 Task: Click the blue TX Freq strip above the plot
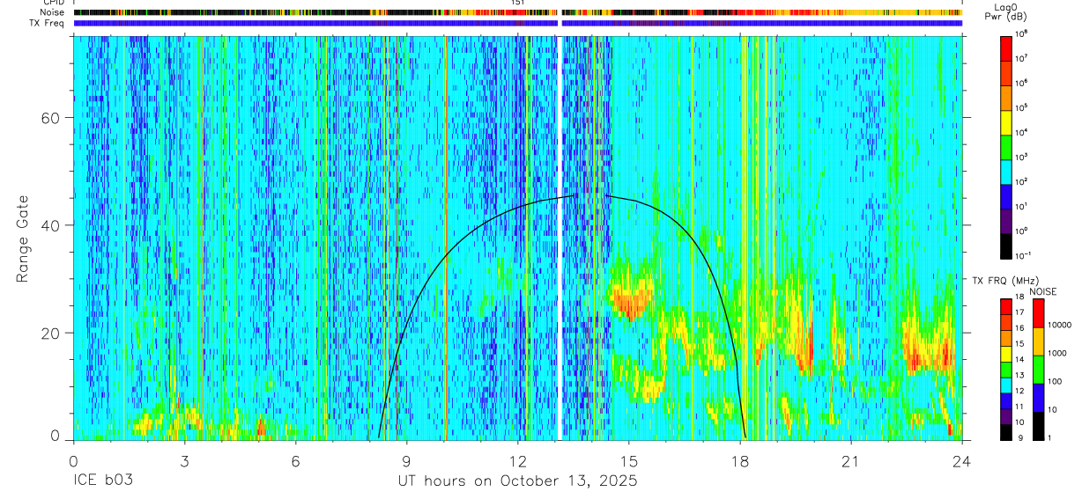point(518,23)
